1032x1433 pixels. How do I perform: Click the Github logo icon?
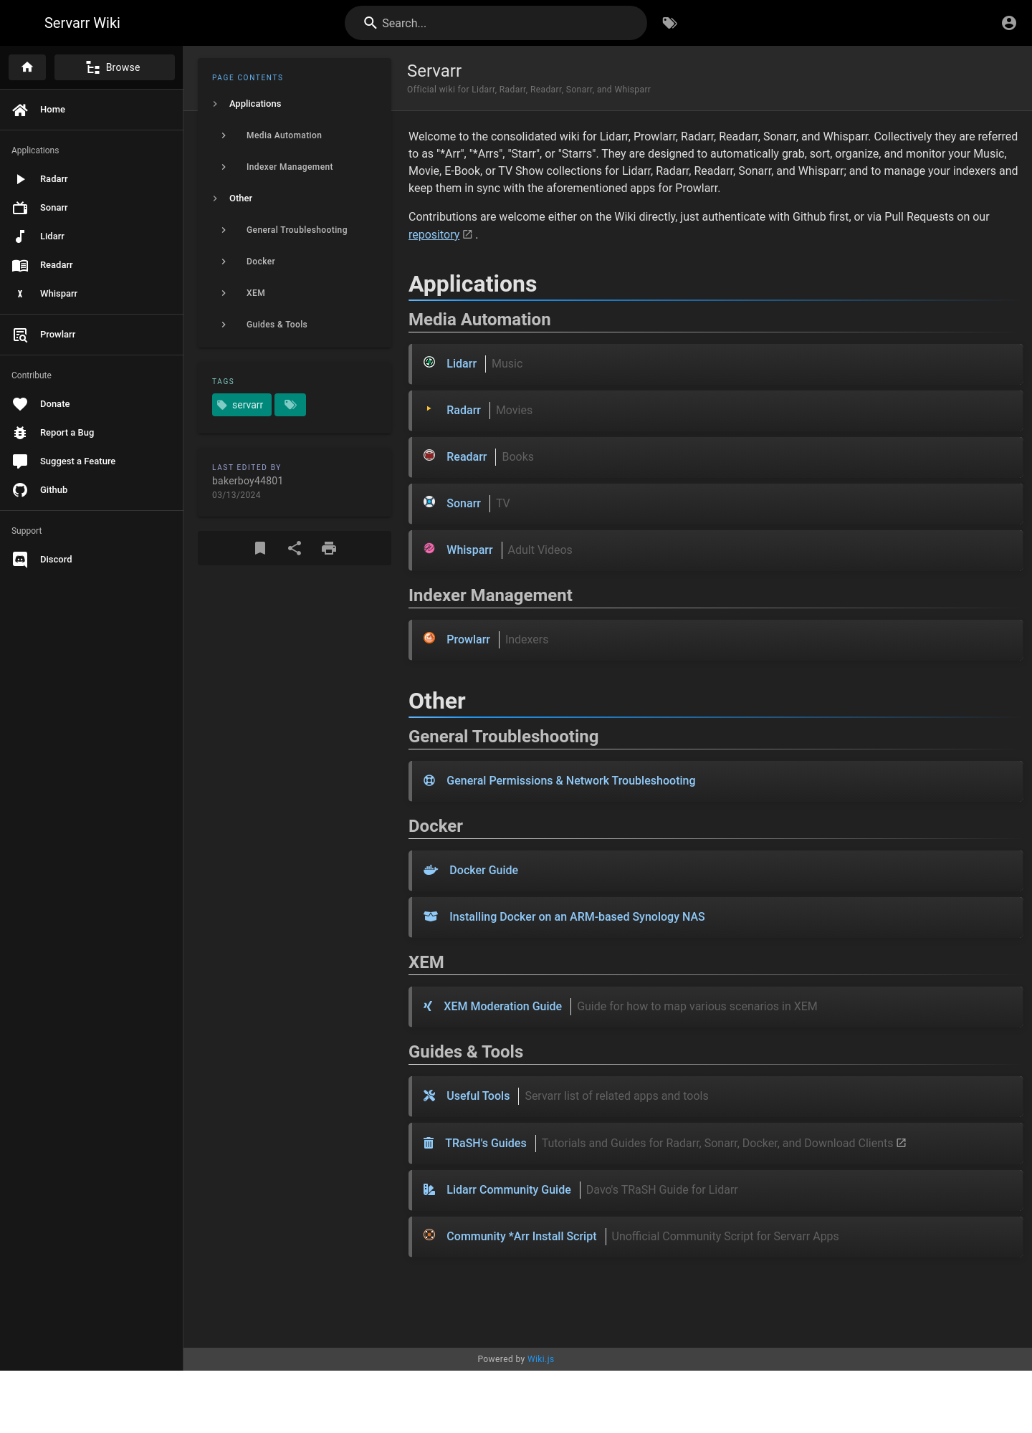(20, 490)
